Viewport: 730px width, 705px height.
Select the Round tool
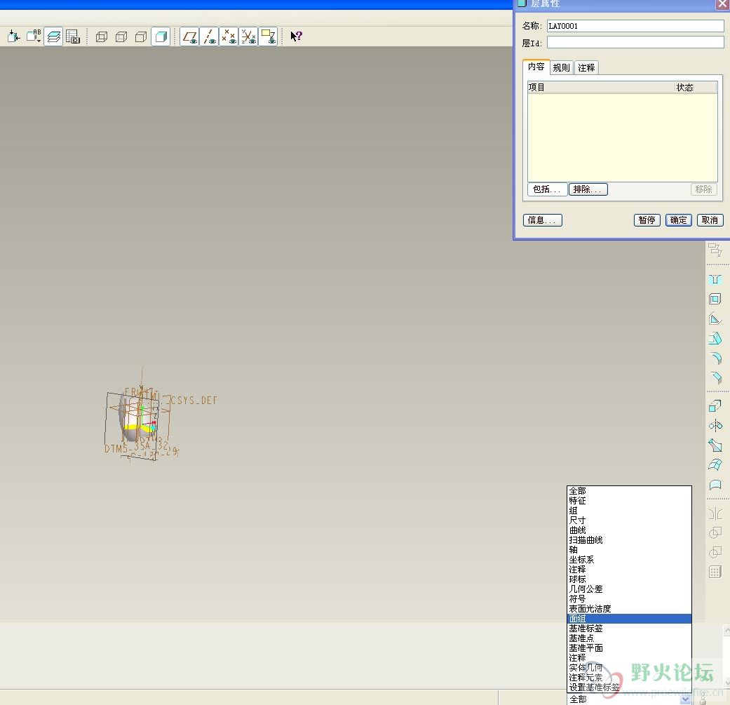pos(715,358)
